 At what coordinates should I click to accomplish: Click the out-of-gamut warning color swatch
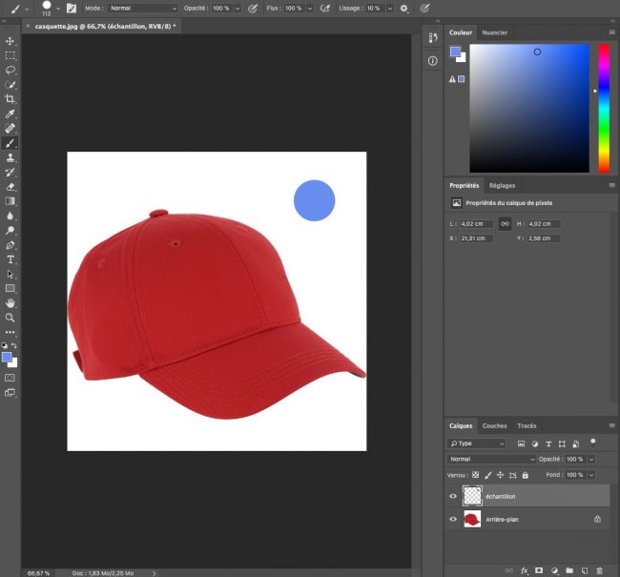click(x=461, y=79)
